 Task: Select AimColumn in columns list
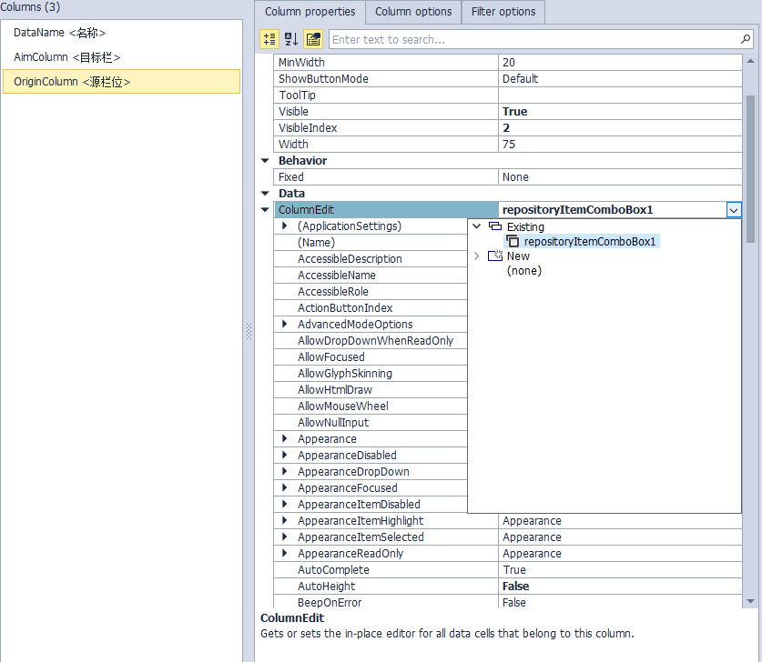pyautogui.click(x=121, y=56)
